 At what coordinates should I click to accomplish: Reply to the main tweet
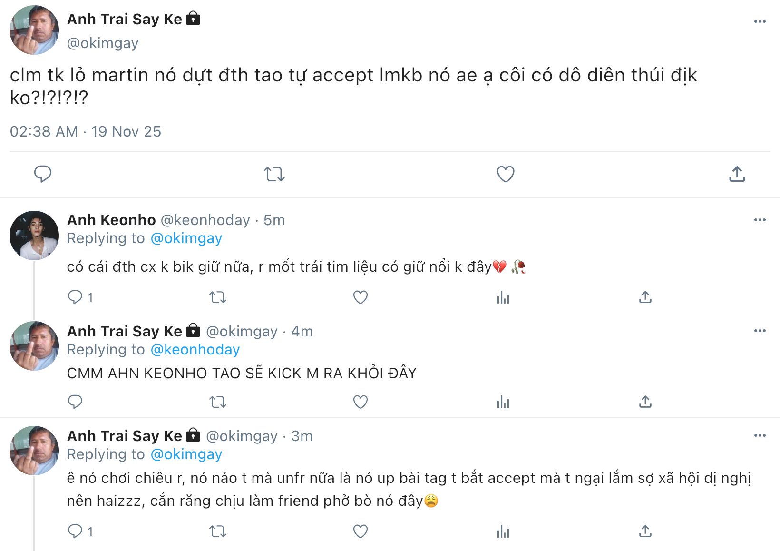43,174
